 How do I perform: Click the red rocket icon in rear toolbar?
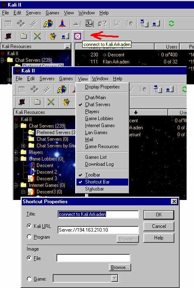point(62,23)
